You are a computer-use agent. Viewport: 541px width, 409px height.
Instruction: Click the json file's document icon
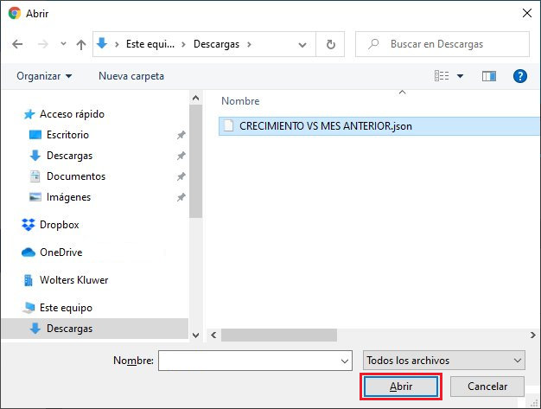228,125
